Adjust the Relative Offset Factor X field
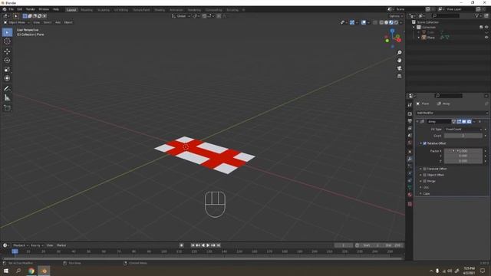The width and height of the screenshot is (491, 276). pos(463,151)
